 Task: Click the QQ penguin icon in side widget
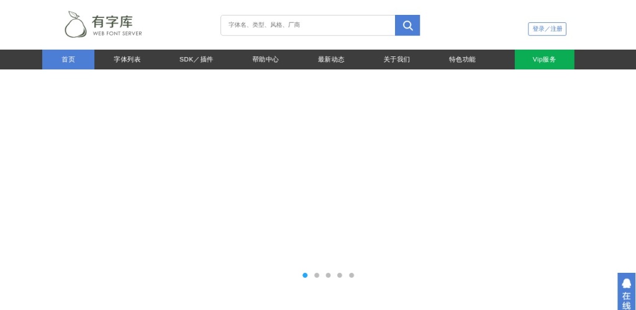pyautogui.click(x=627, y=283)
